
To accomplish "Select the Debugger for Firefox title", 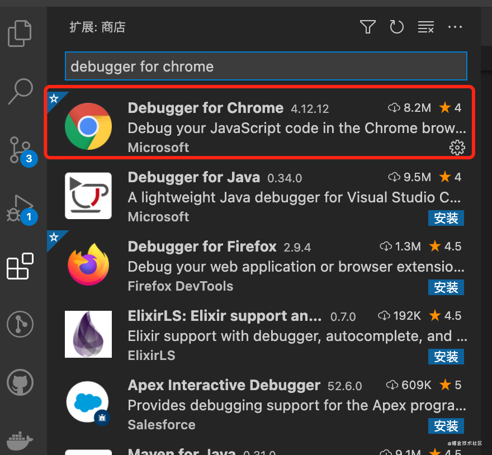I will (202, 247).
